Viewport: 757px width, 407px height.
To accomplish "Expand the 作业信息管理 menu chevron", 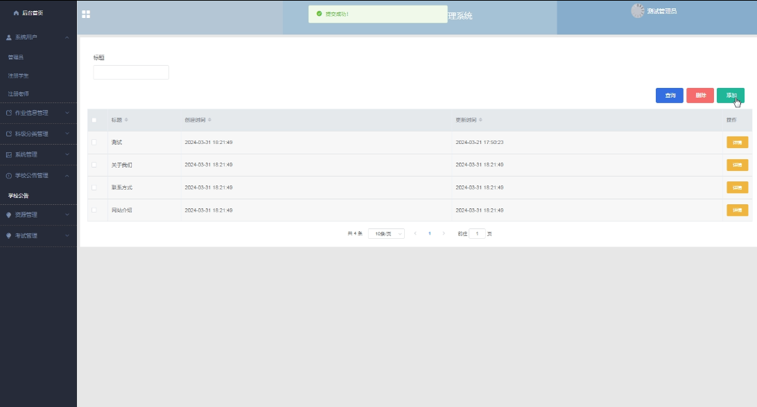I will click(67, 113).
